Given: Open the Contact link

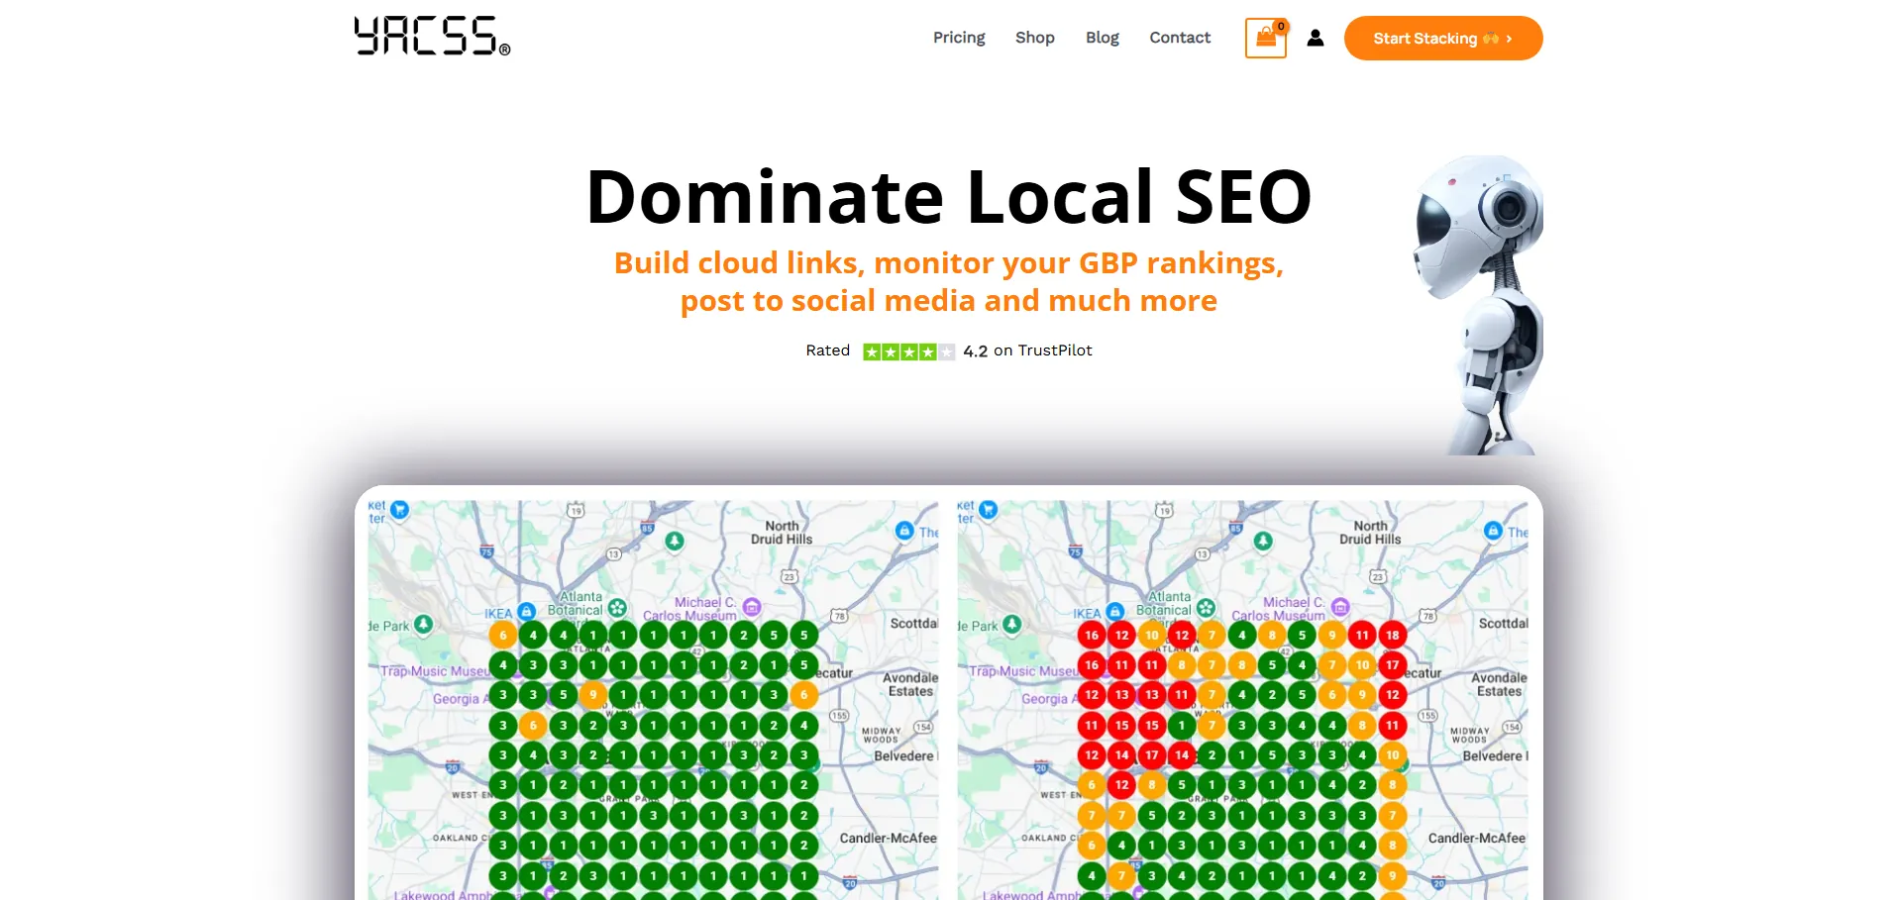Looking at the screenshot, I should (1179, 38).
